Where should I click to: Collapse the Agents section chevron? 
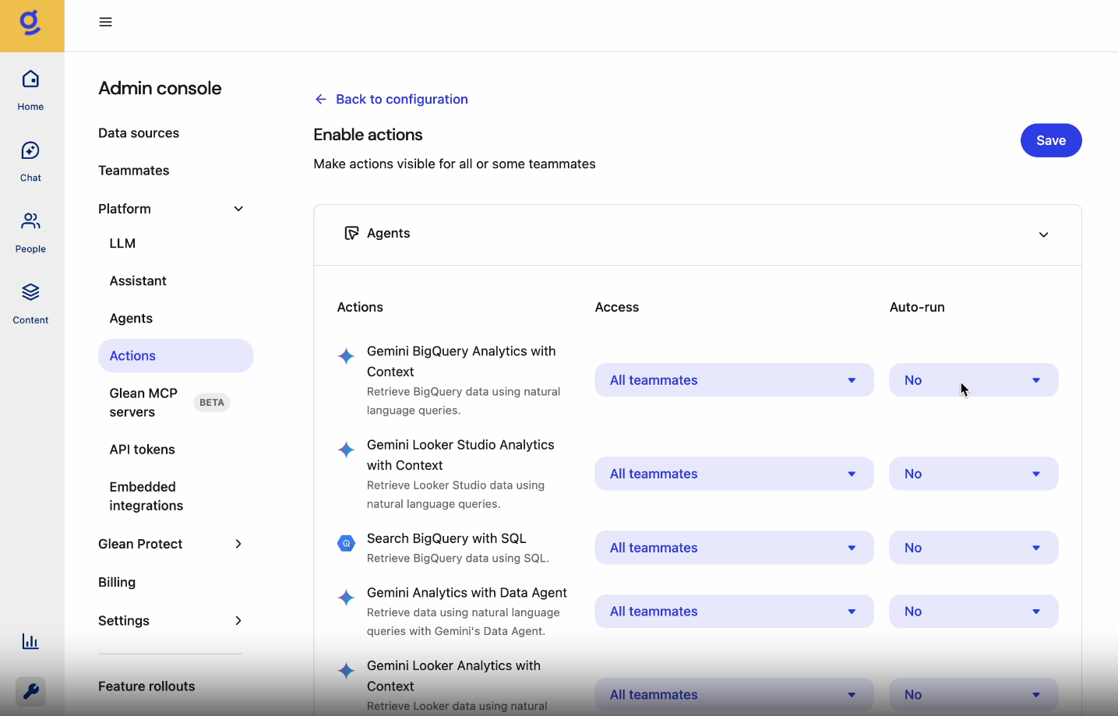(x=1043, y=235)
